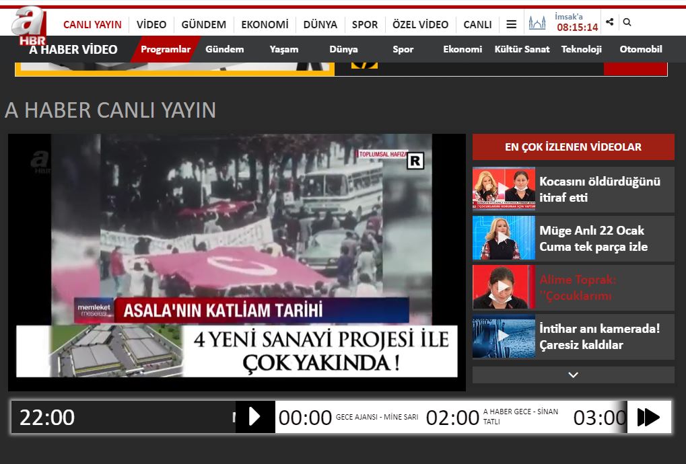
Task: Select the Yaşam video tab
Action: 284,49
